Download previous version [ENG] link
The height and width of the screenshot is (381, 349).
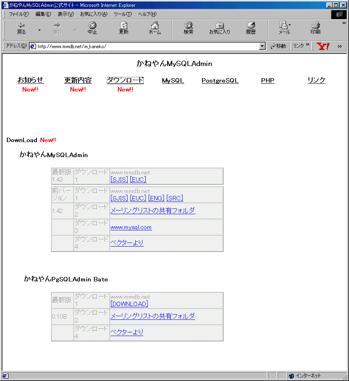coord(156,198)
